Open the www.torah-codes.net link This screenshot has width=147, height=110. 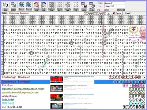(x=137, y=38)
